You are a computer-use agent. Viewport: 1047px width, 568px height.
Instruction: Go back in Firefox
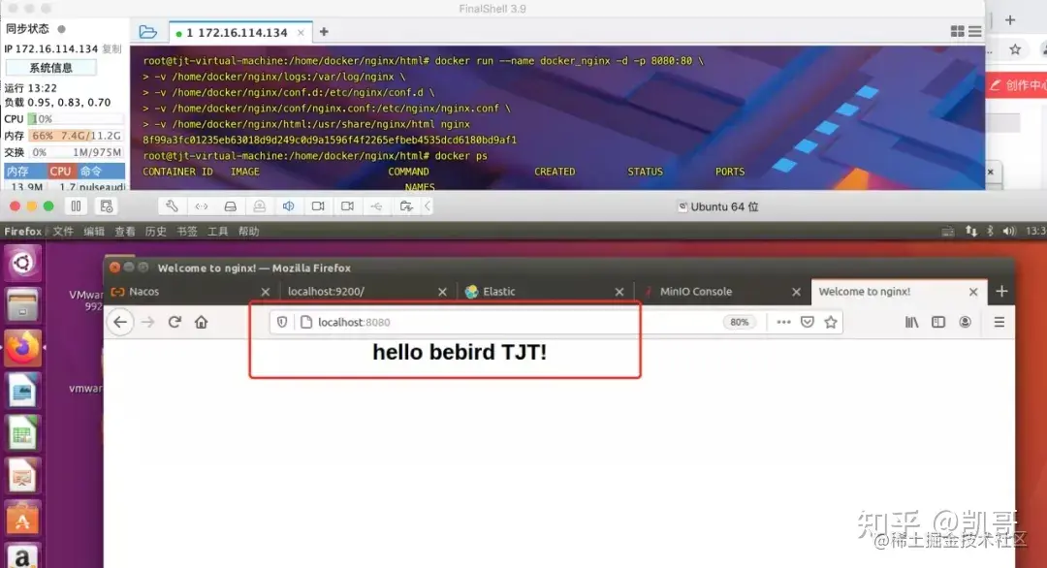(120, 323)
